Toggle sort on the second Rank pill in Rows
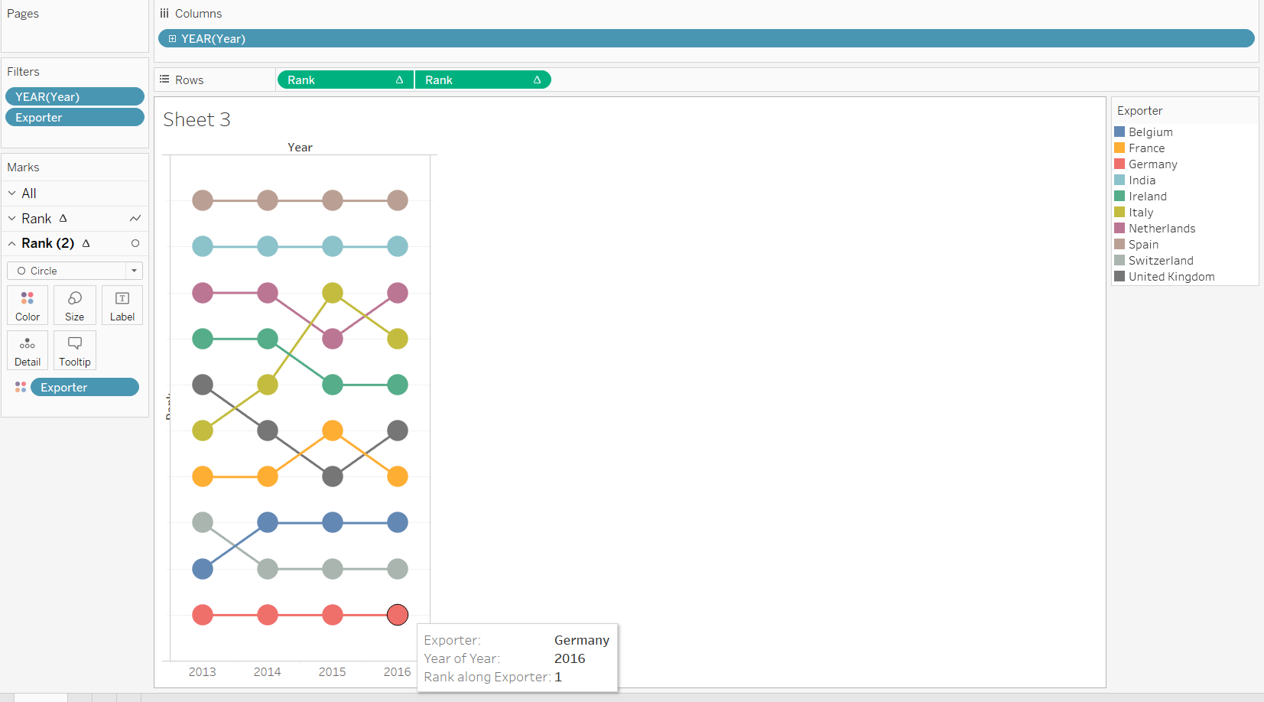This screenshot has height=702, width=1264. point(539,79)
